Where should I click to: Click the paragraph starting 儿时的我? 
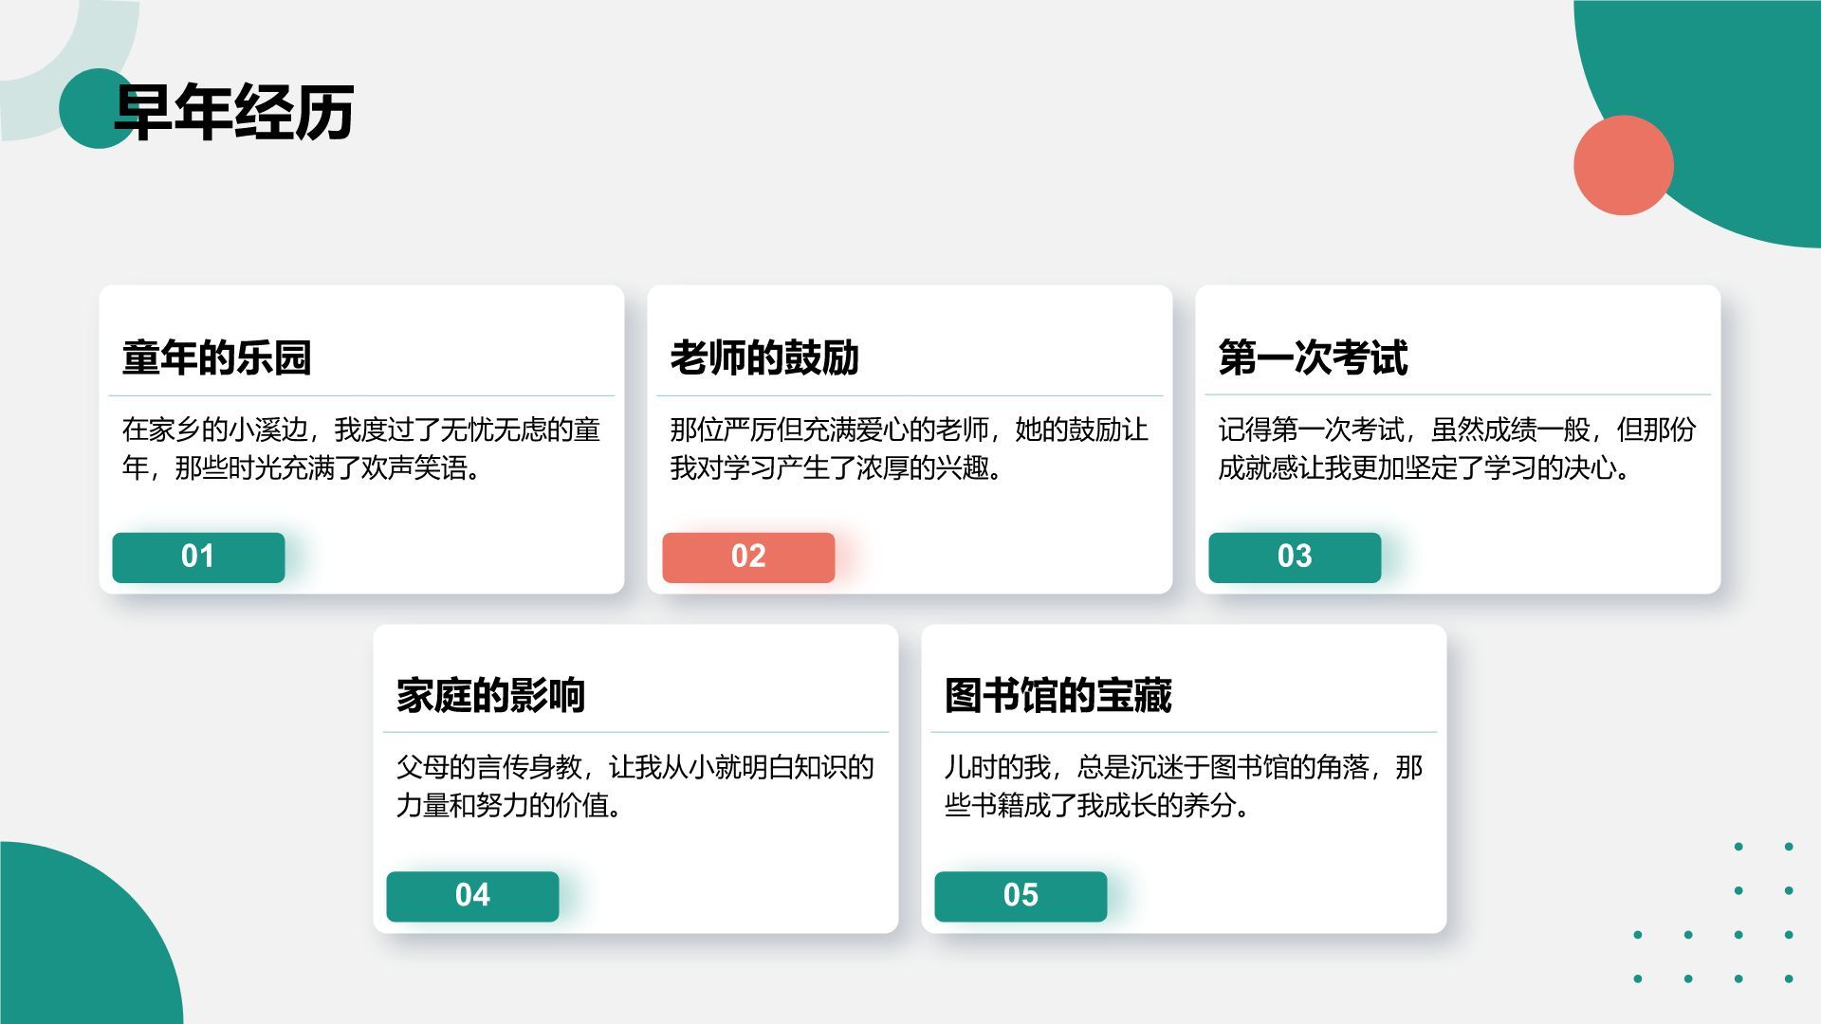click(1184, 786)
